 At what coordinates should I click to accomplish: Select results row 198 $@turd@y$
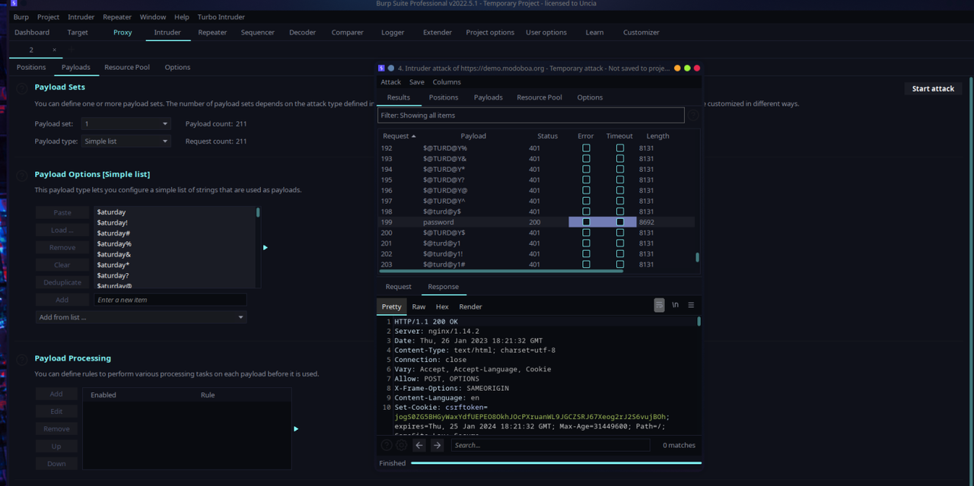tap(536, 211)
